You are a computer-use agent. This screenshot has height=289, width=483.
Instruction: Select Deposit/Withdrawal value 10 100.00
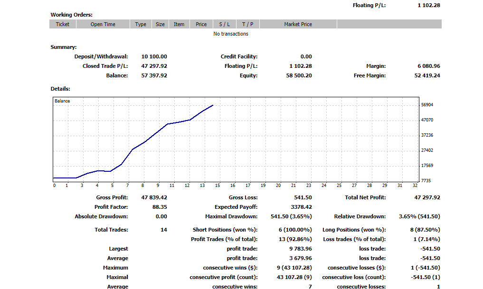tap(154, 56)
